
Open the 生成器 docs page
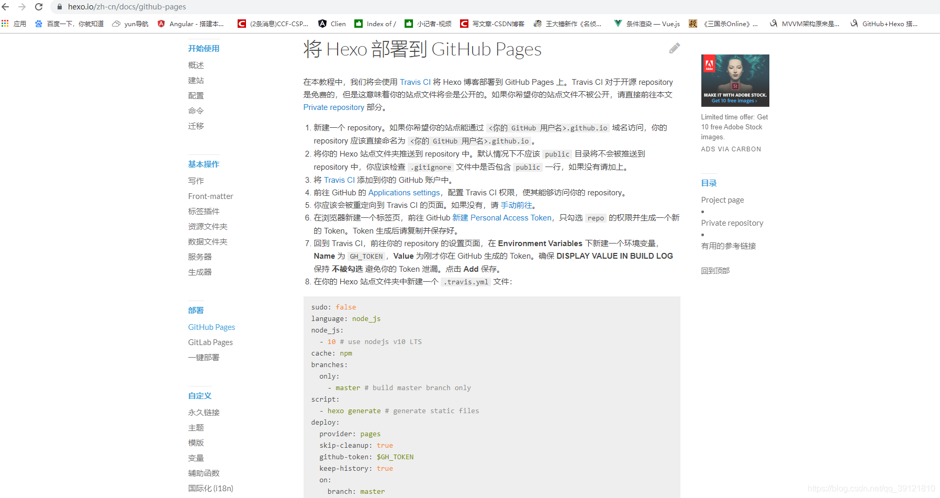tap(200, 272)
